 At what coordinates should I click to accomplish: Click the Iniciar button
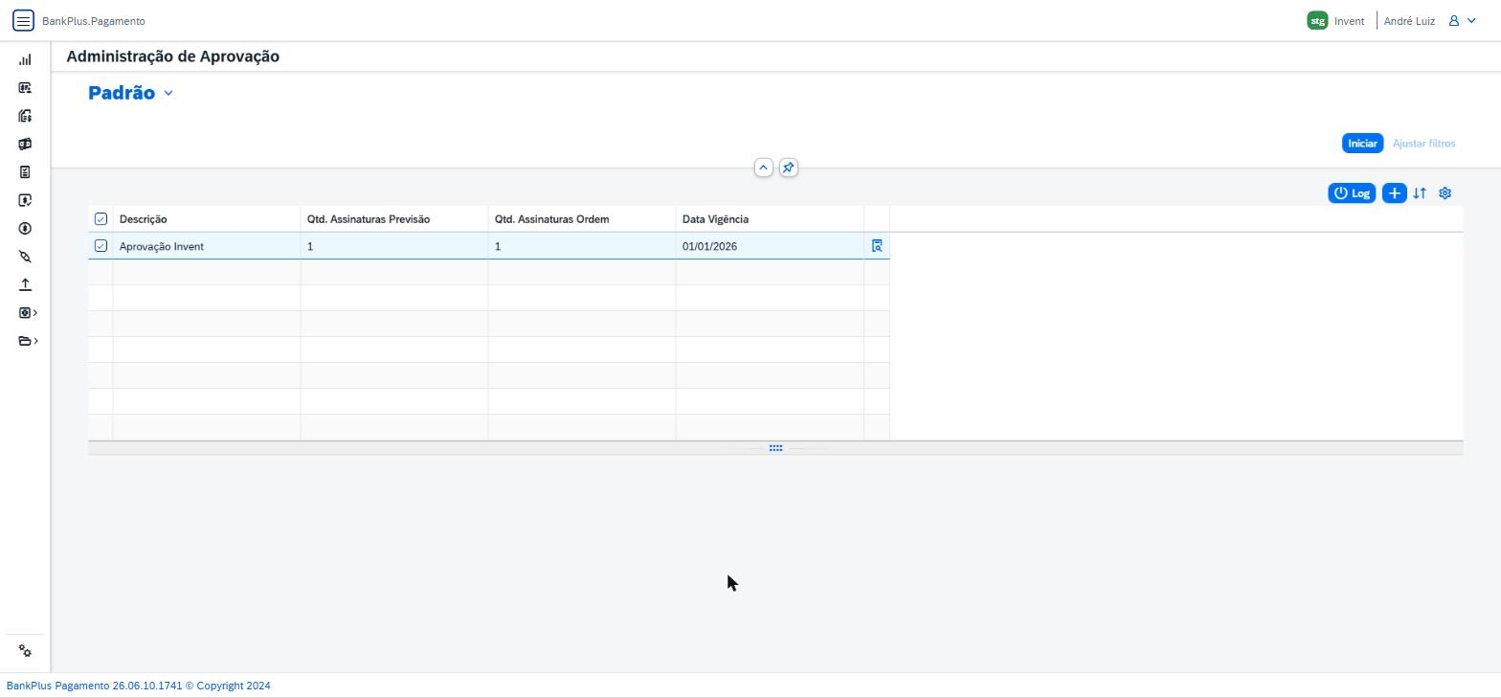click(1362, 144)
